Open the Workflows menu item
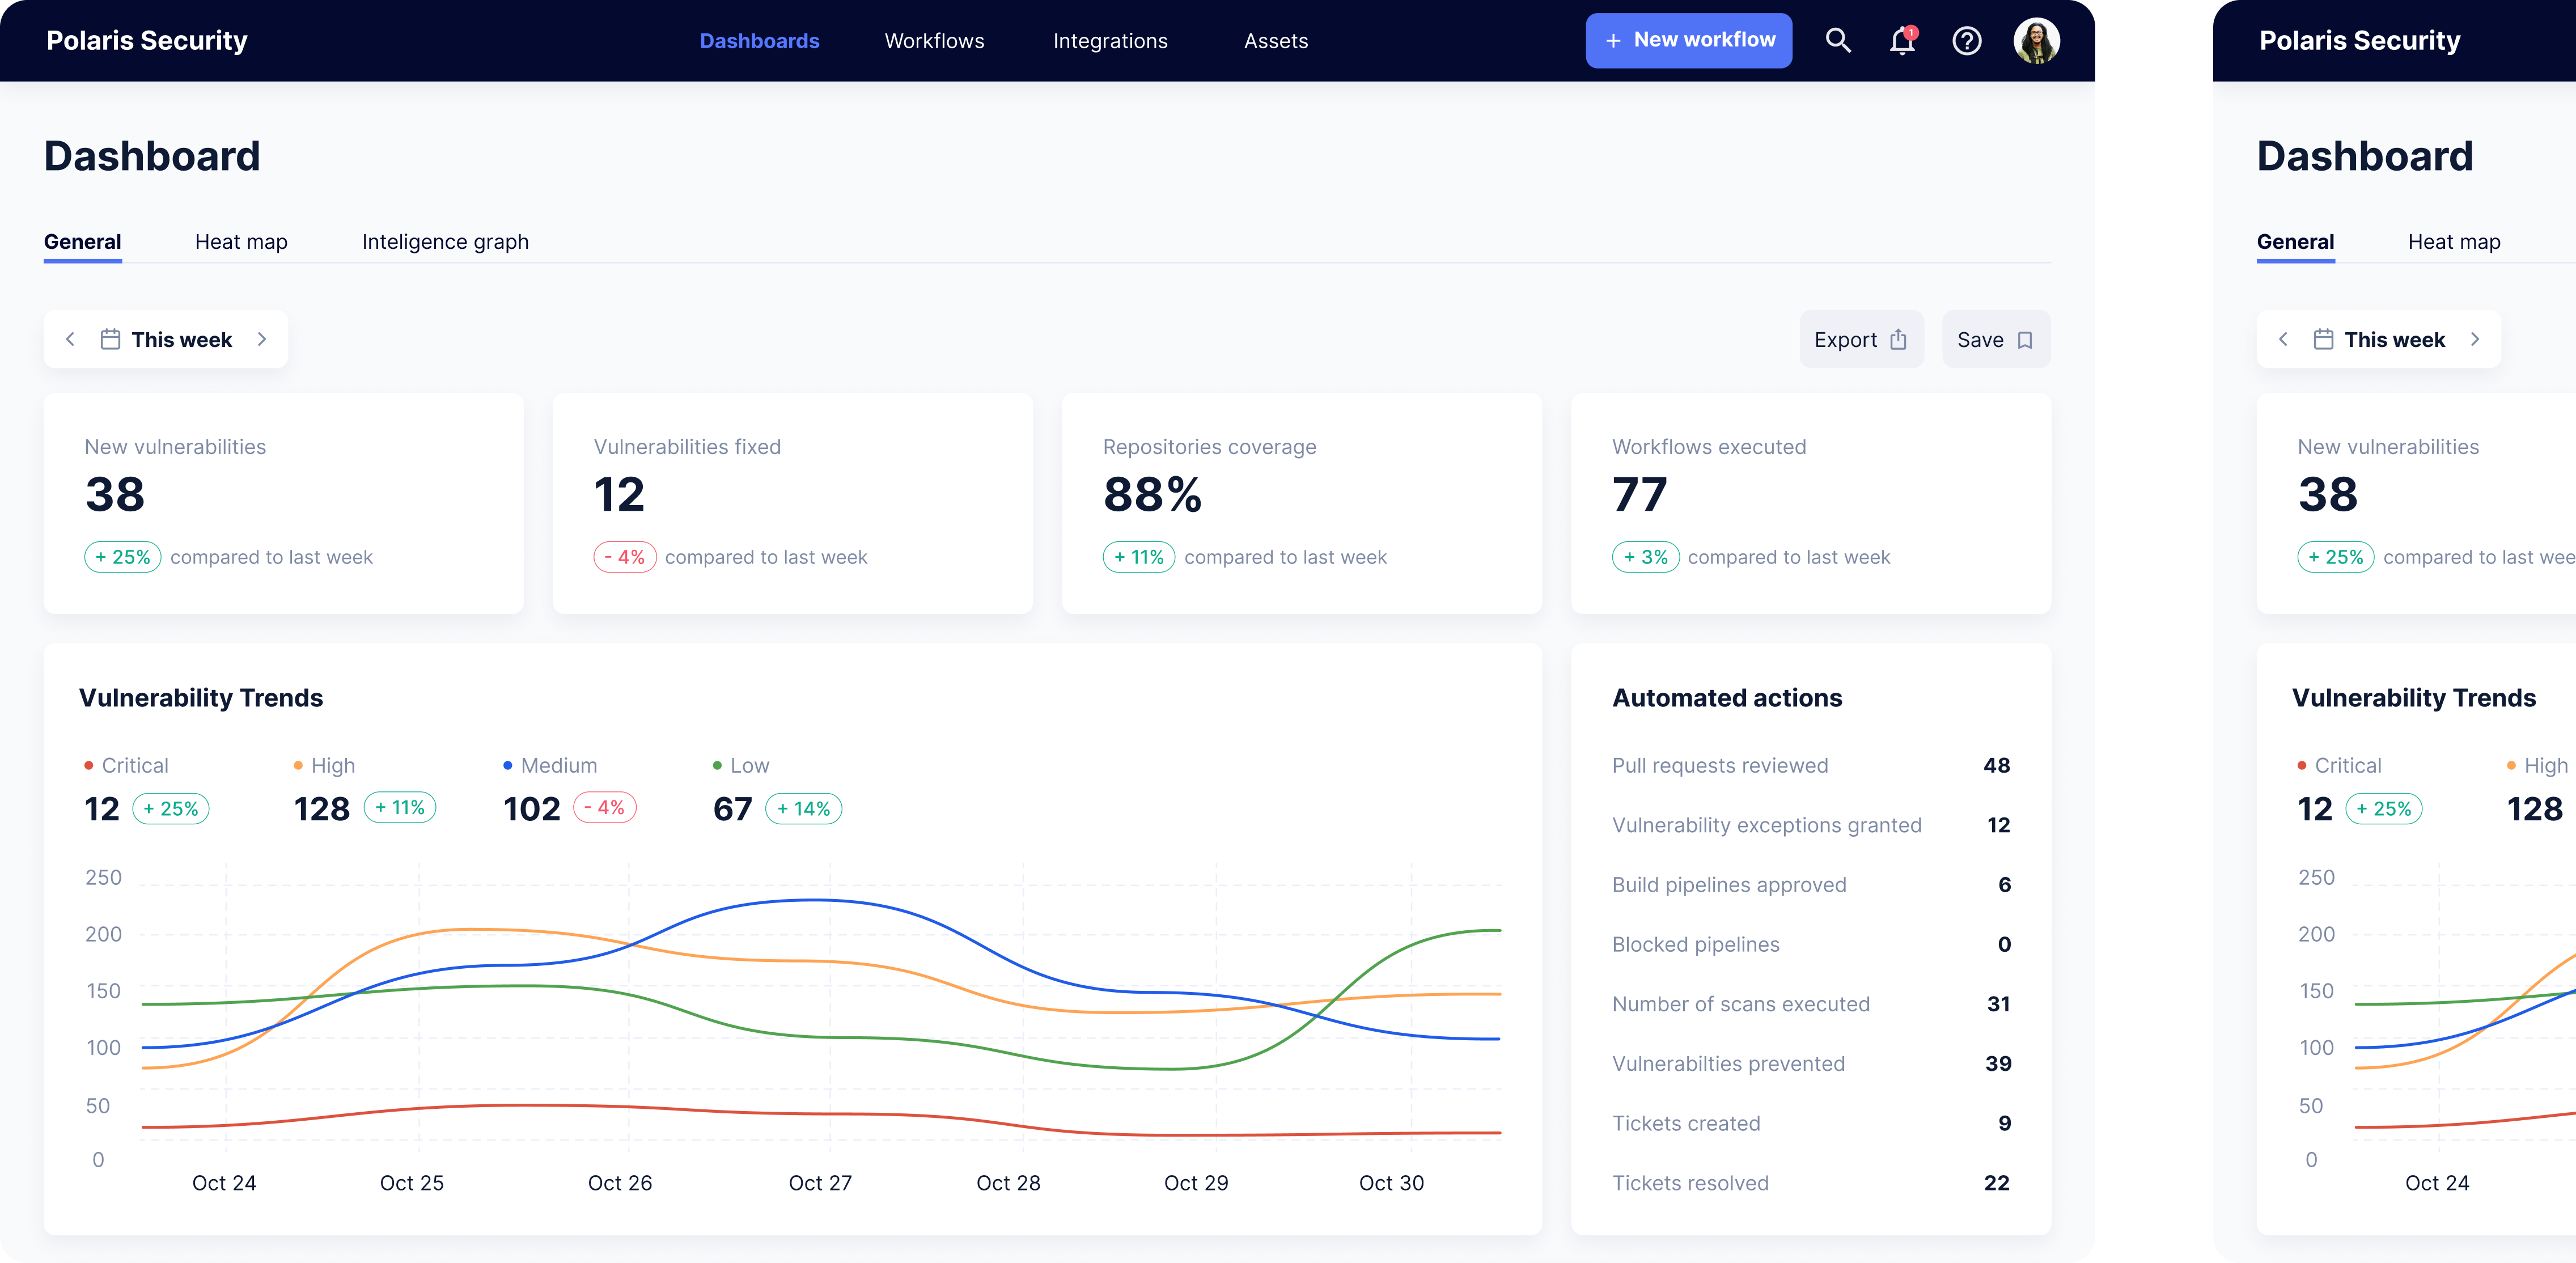This screenshot has height=1263, width=2576. 934,41
